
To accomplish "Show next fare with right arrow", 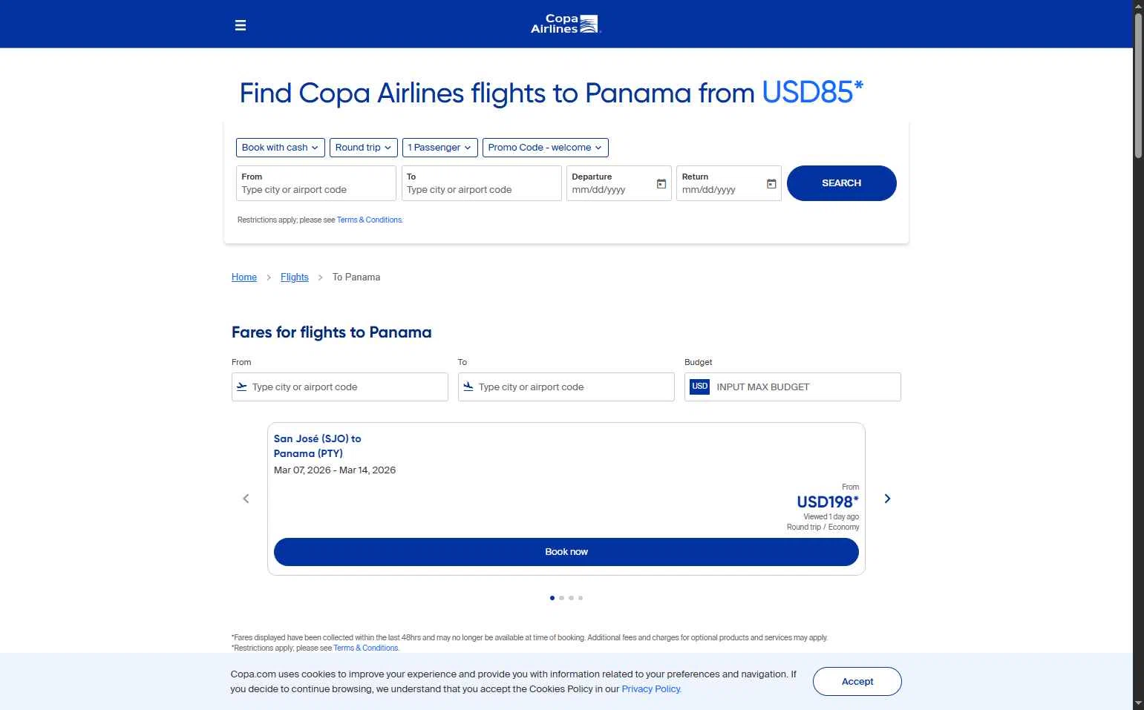I will point(887,499).
